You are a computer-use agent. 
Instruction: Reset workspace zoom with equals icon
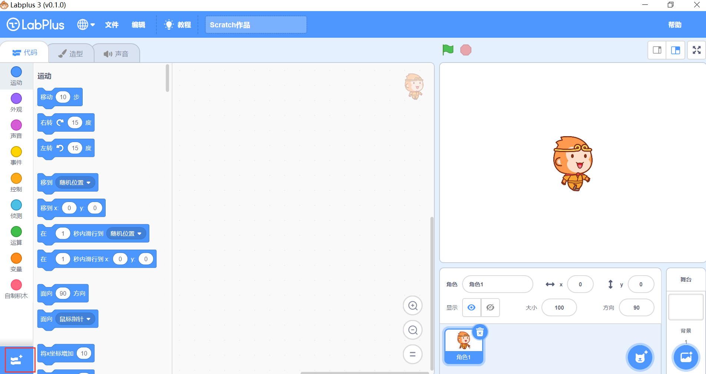click(413, 354)
